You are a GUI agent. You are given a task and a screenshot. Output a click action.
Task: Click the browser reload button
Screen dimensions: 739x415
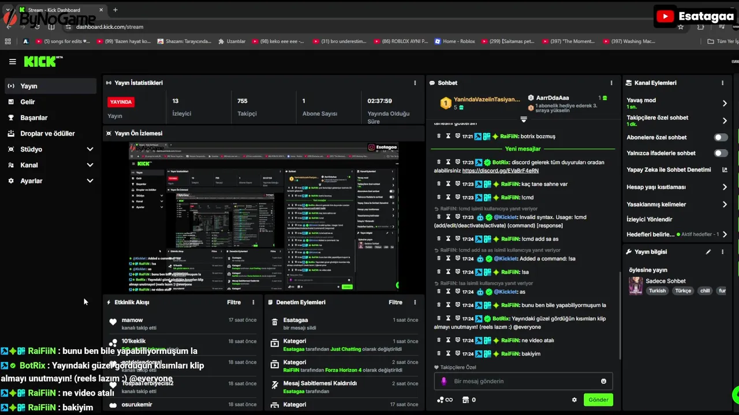(x=36, y=27)
